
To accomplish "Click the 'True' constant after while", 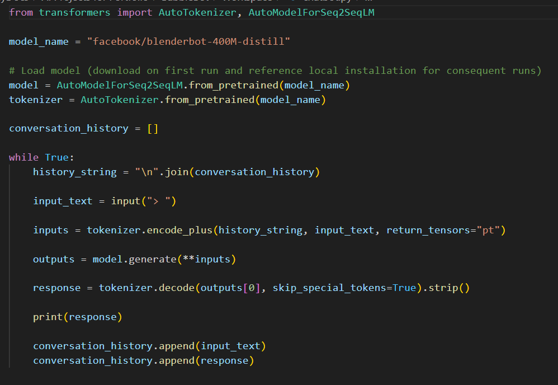I will coord(56,157).
